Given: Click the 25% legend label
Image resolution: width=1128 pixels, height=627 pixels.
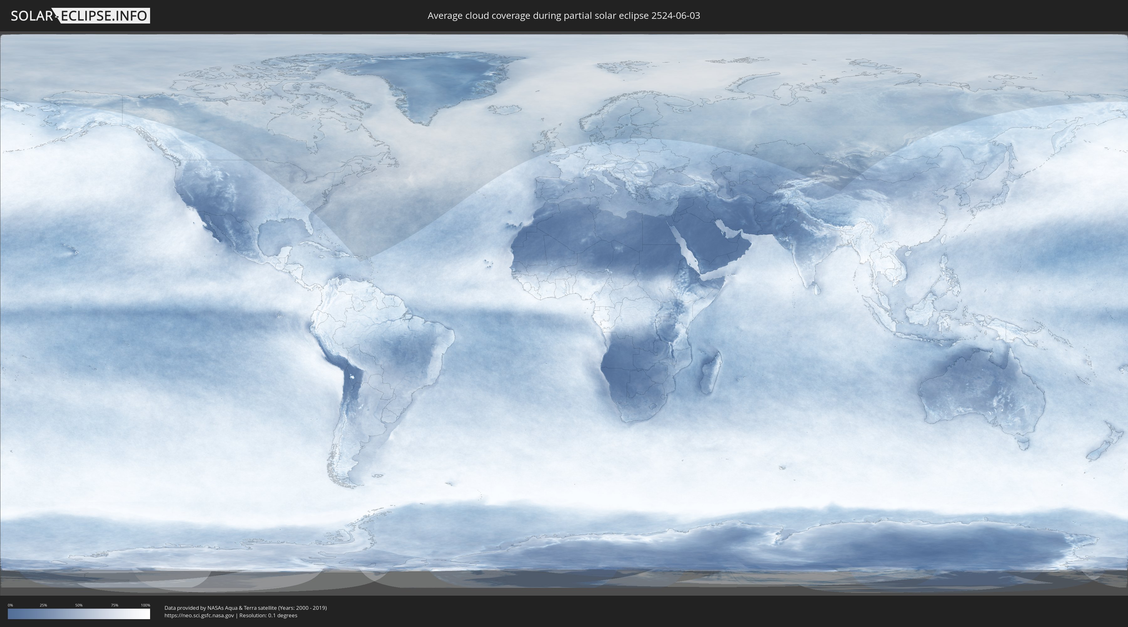Looking at the screenshot, I should 43,605.
